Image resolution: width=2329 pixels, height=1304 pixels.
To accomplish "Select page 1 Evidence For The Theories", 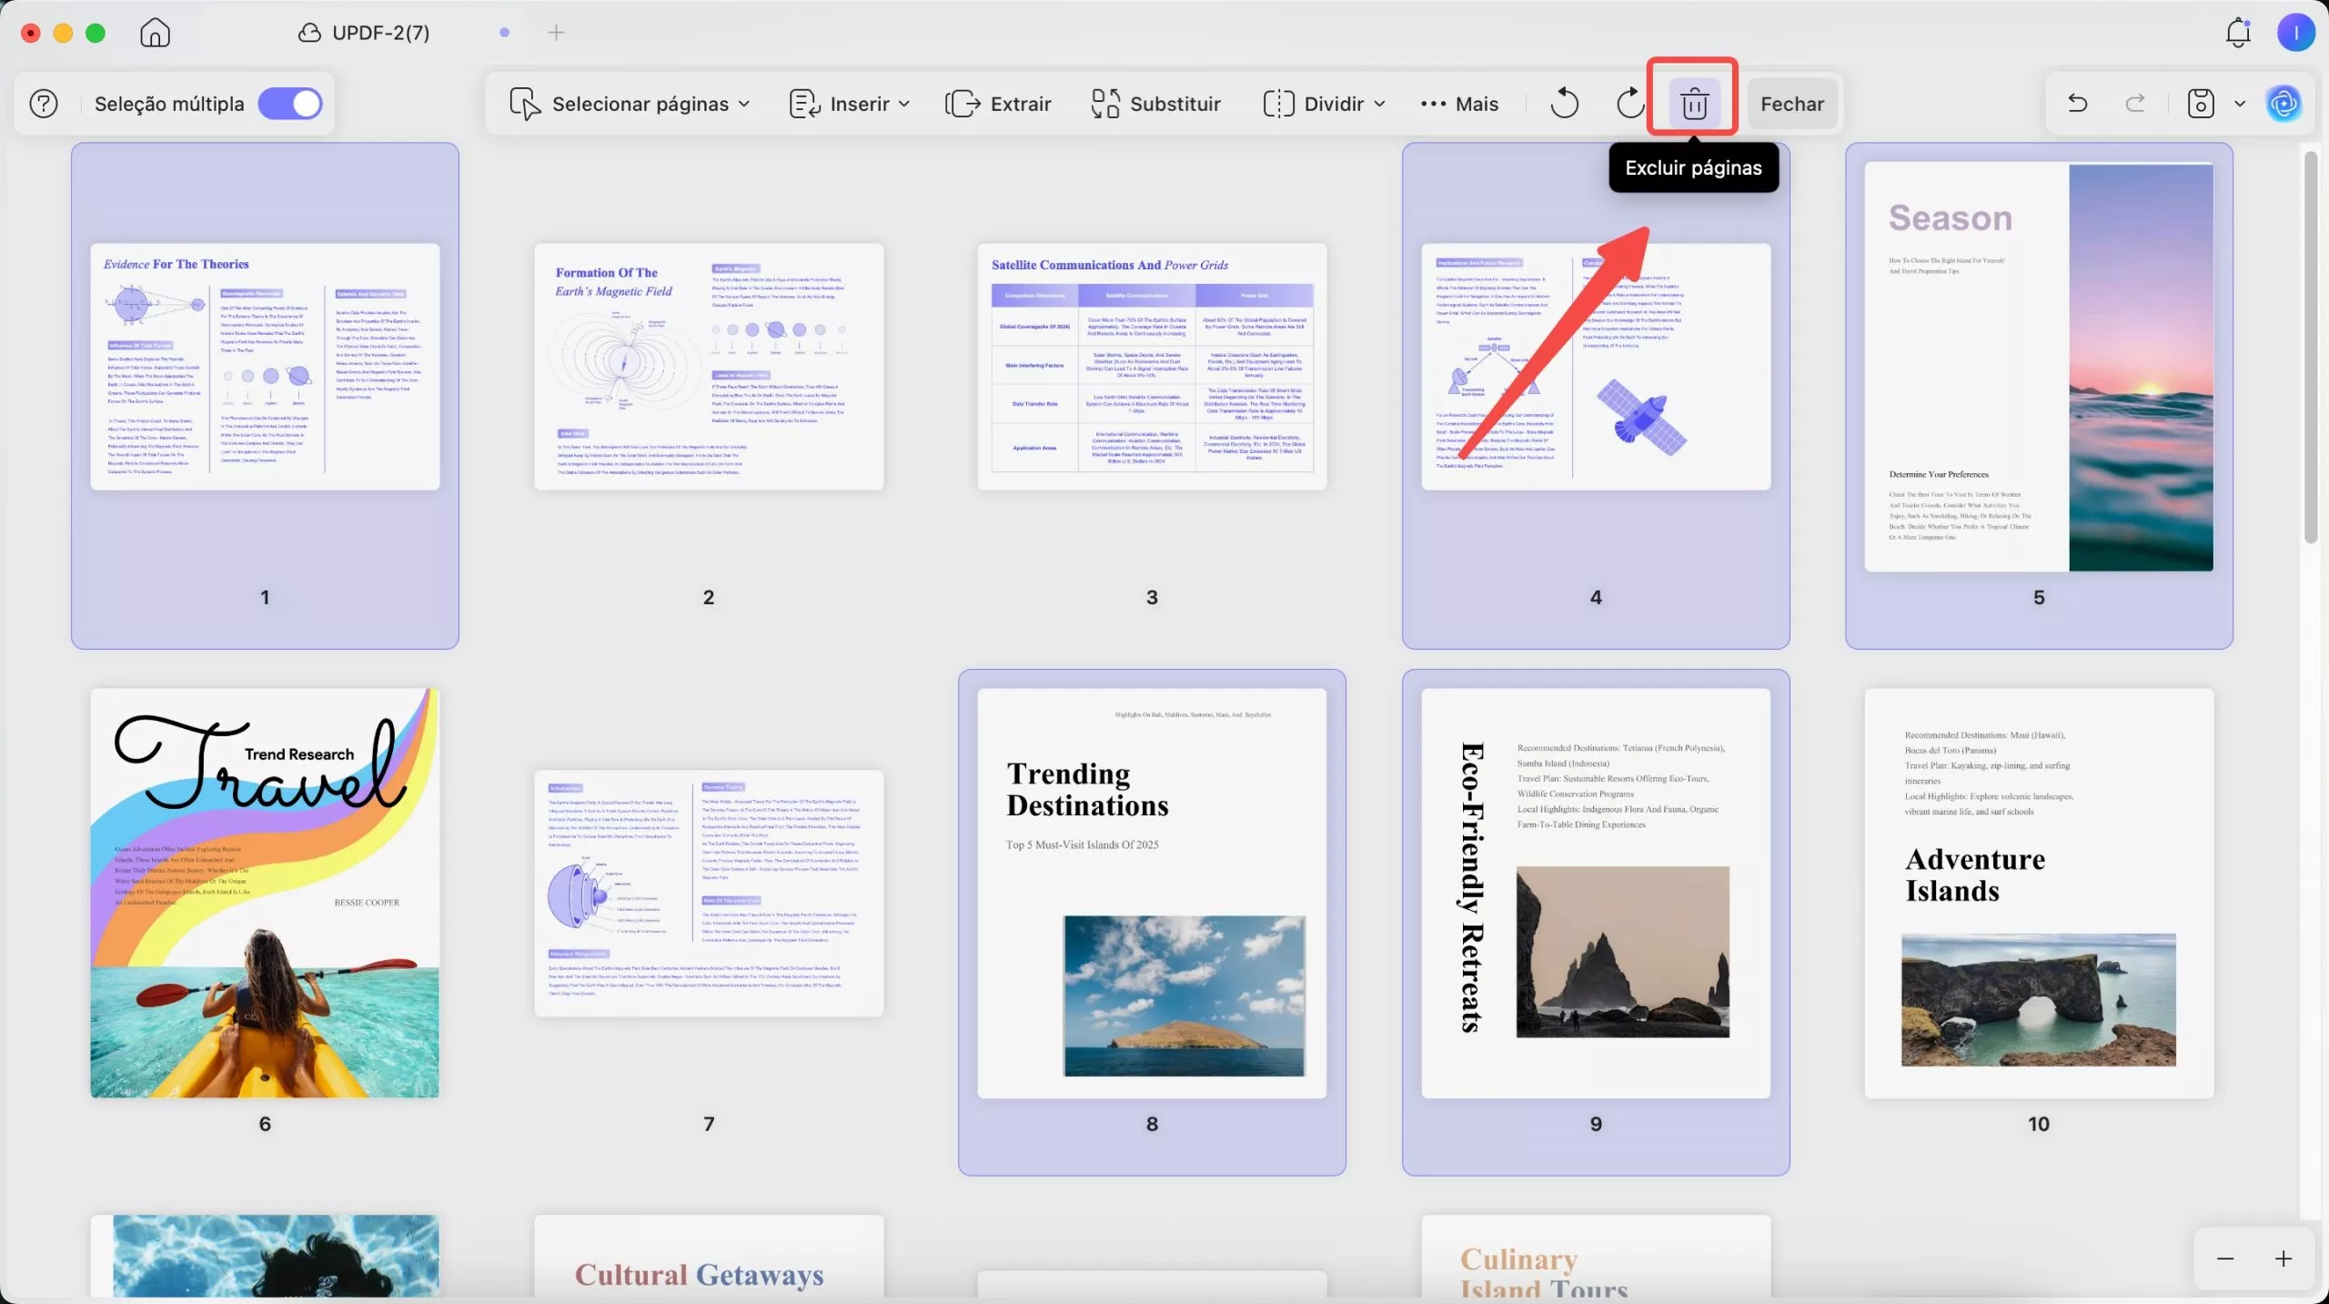I will point(265,367).
